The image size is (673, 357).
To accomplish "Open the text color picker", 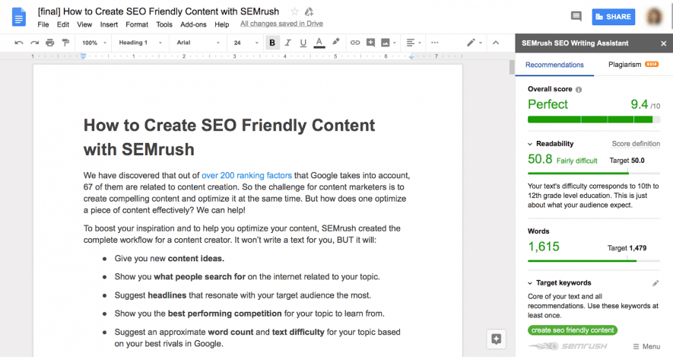I will tap(318, 43).
